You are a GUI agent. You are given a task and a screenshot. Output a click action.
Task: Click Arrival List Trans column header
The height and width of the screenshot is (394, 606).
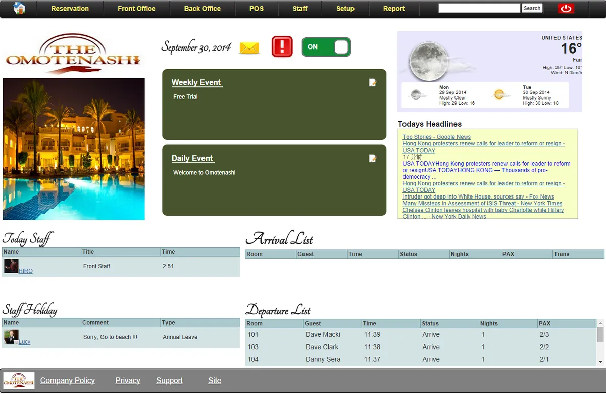click(x=578, y=254)
